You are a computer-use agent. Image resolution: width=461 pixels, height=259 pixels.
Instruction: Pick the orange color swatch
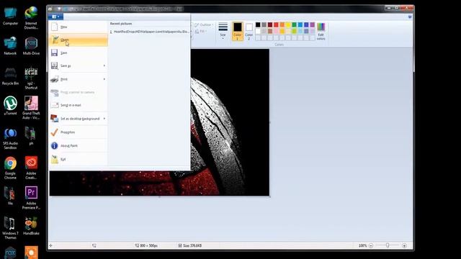pyautogui.click(x=282, y=24)
